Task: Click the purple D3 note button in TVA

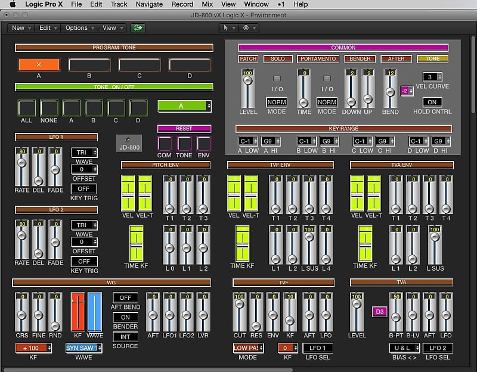Action: (x=379, y=310)
